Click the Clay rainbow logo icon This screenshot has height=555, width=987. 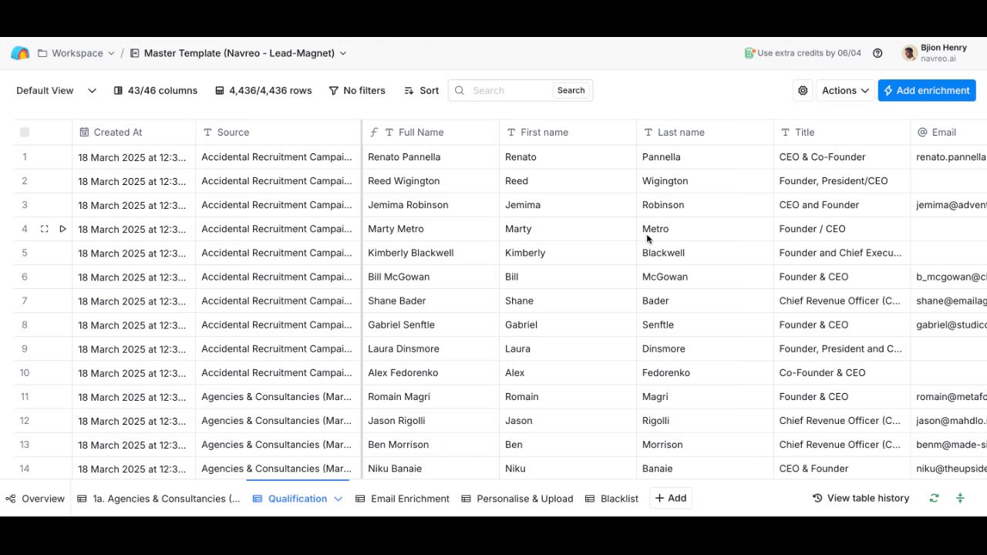(x=20, y=53)
